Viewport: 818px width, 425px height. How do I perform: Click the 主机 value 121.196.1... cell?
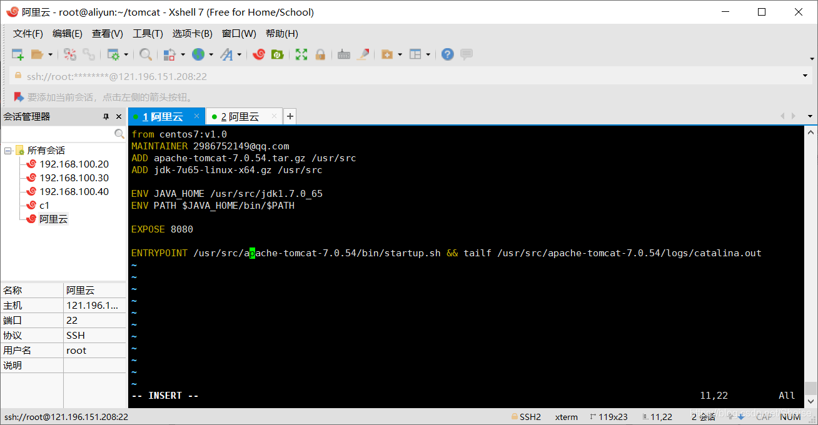(x=95, y=306)
